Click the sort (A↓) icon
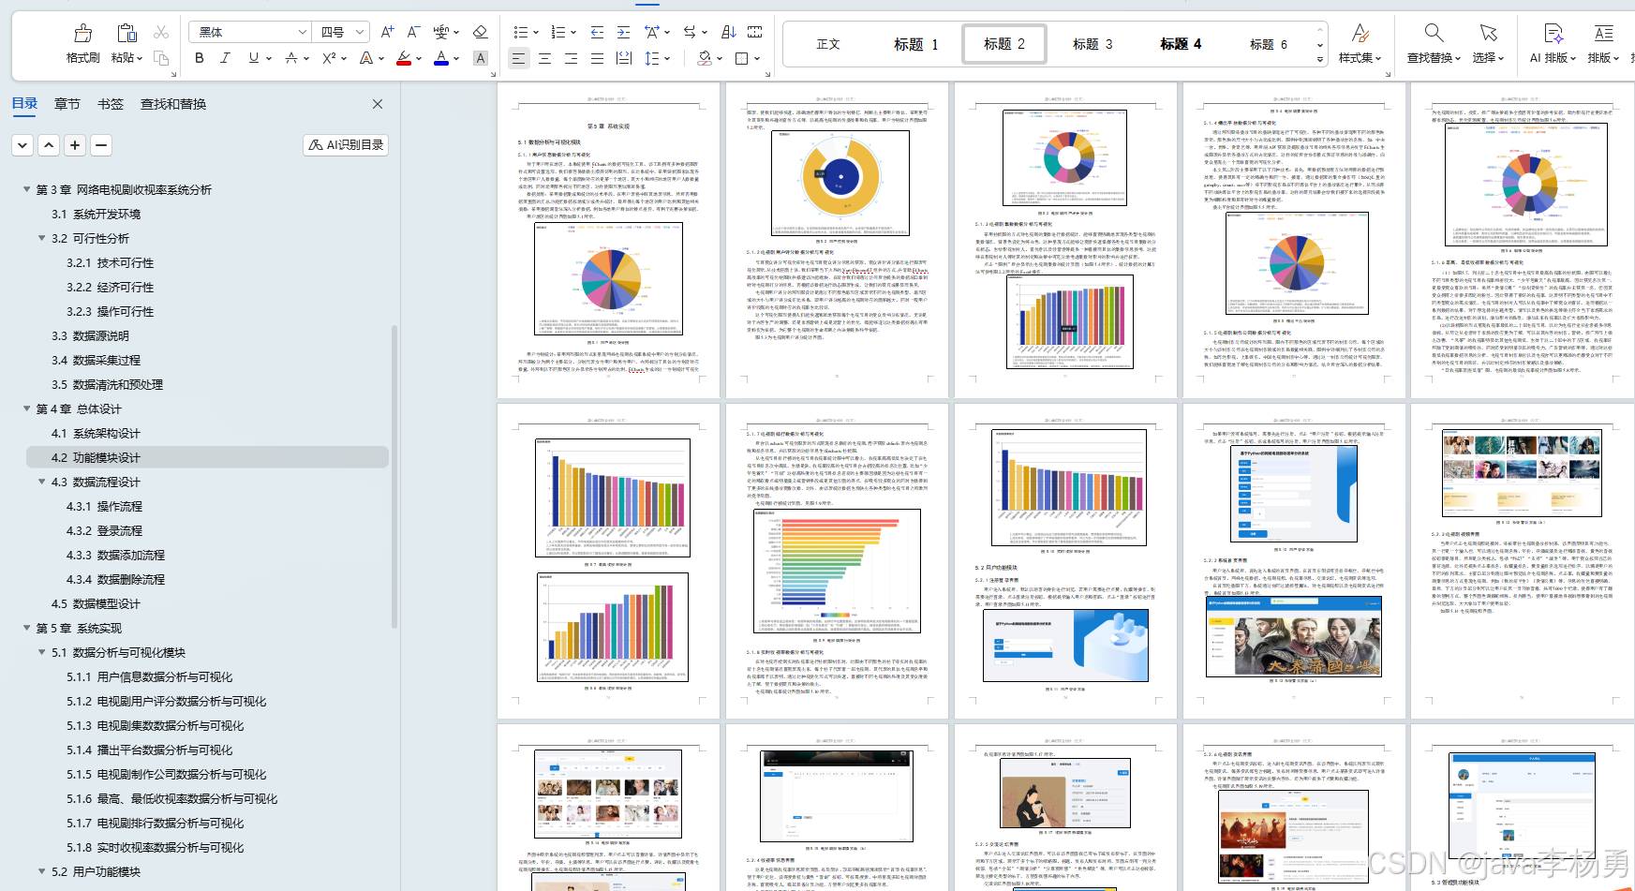The height and width of the screenshot is (891, 1635). [728, 32]
